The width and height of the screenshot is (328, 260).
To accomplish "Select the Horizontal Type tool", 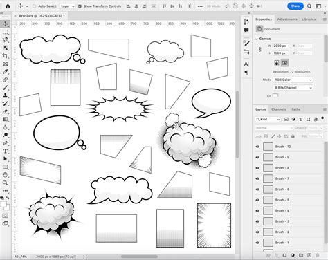I will [5, 151].
